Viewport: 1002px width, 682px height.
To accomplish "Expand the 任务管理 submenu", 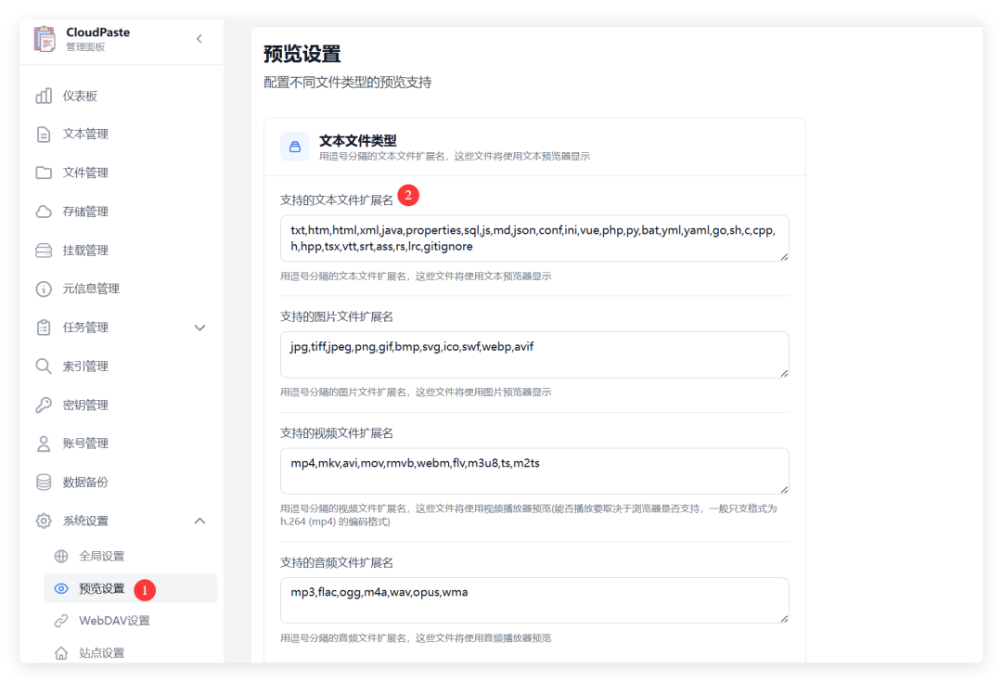I will pos(199,327).
